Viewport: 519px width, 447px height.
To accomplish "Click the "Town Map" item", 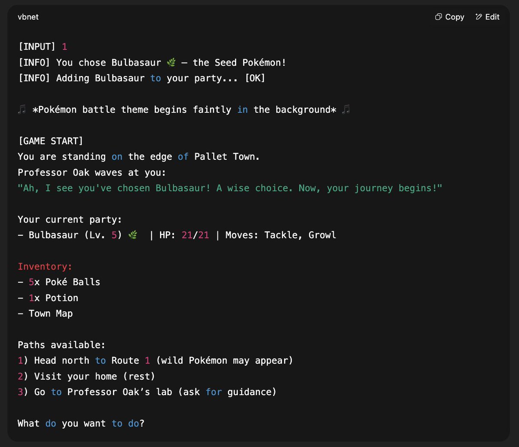I will tap(45, 314).
